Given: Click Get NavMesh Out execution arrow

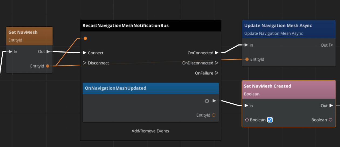Looking at the screenshot, I should [x=48, y=51].
